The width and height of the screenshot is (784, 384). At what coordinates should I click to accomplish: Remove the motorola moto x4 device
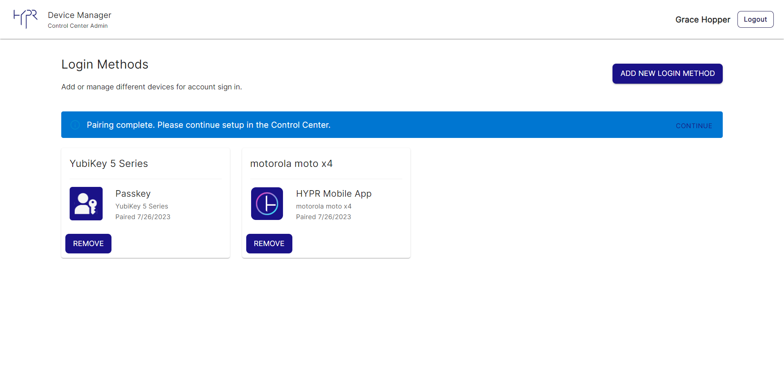tap(269, 244)
